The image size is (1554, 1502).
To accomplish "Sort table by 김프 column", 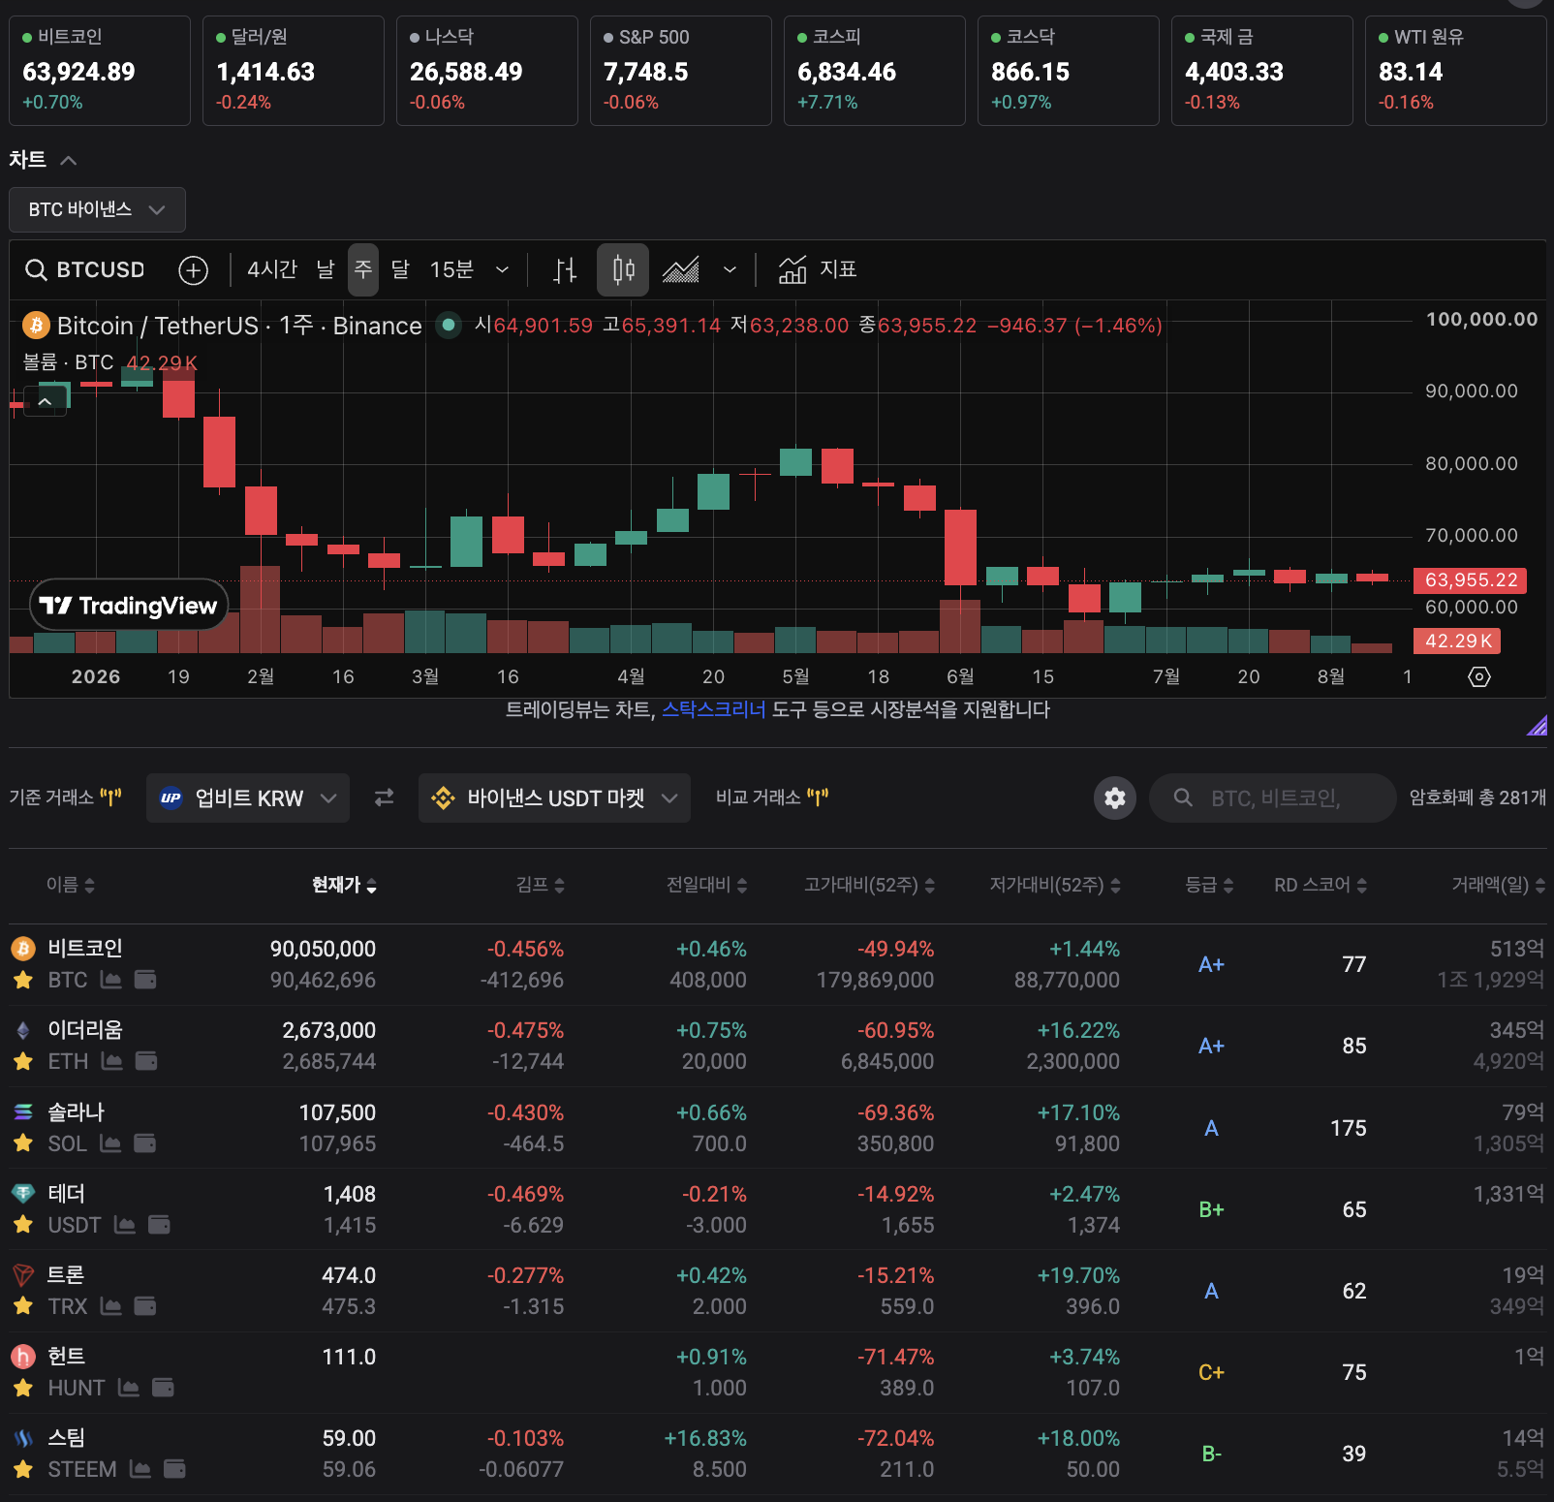I will tap(540, 885).
